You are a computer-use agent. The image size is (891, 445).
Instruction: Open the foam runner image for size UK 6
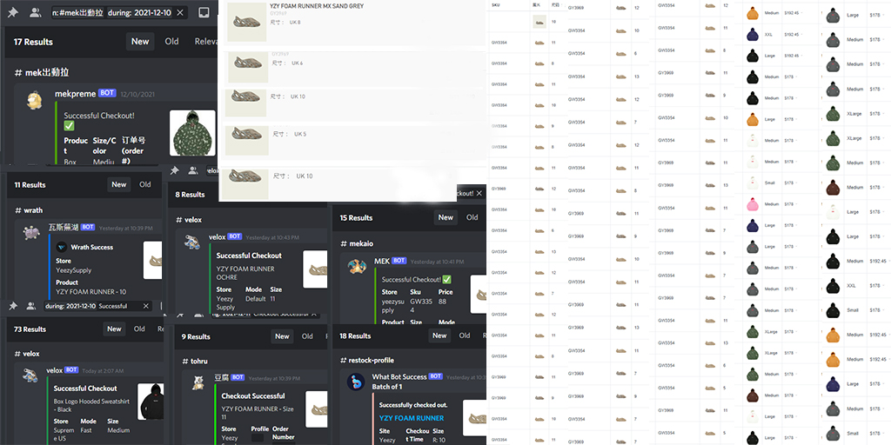click(x=248, y=67)
